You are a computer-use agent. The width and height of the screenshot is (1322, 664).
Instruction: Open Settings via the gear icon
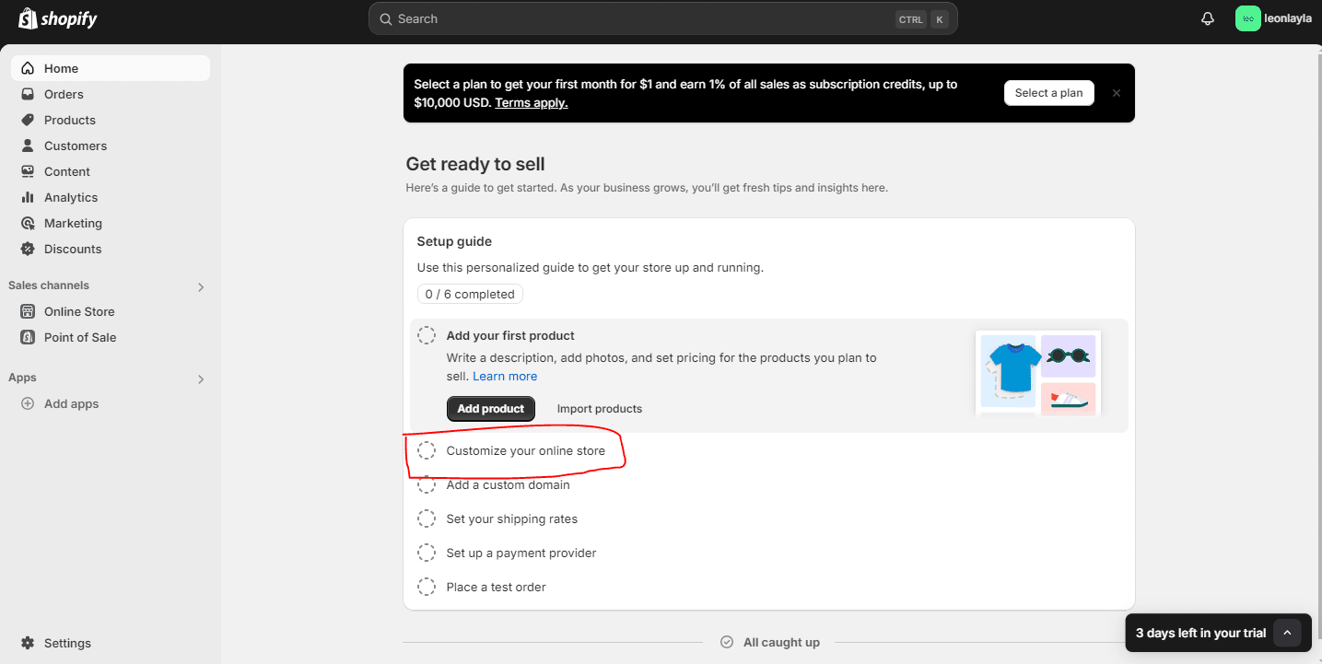pyautogui.click(x=28, y=643)
